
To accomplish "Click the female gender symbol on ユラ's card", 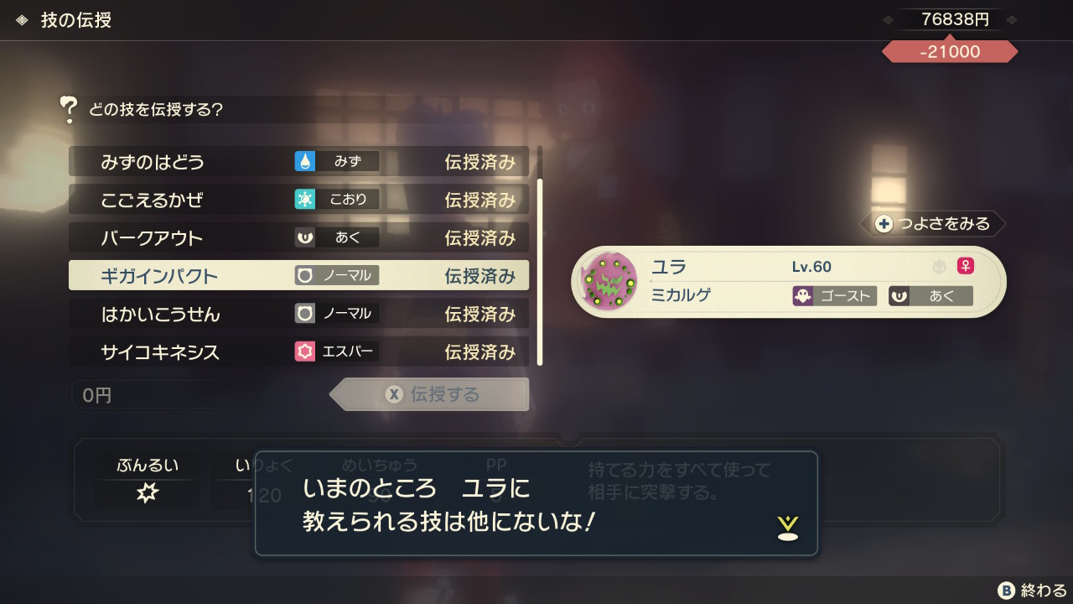I will (966, 266).
